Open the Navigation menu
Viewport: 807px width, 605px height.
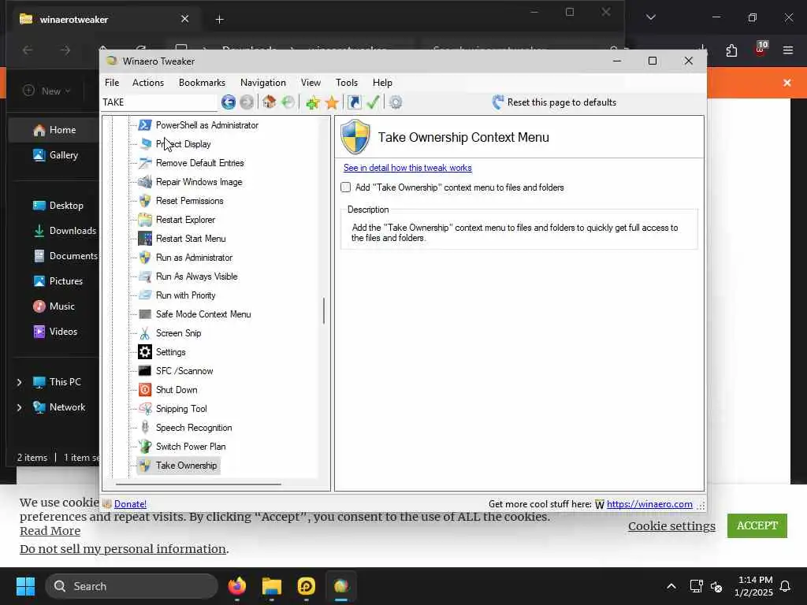263,82
